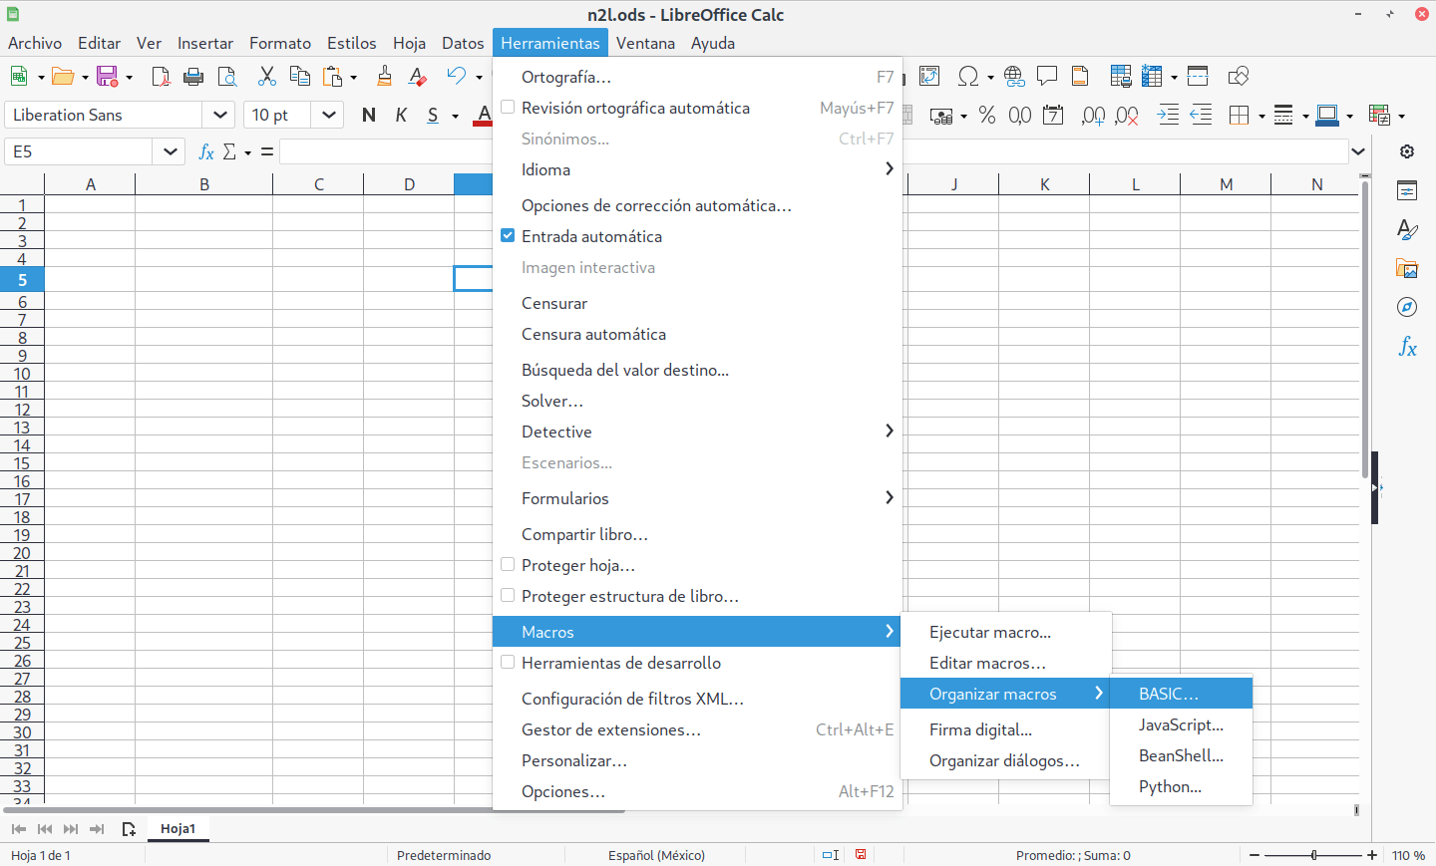Enable Herramientas de desarrollo checkbox
This screenshot has height=866, width=1436.
pos(508,662)
